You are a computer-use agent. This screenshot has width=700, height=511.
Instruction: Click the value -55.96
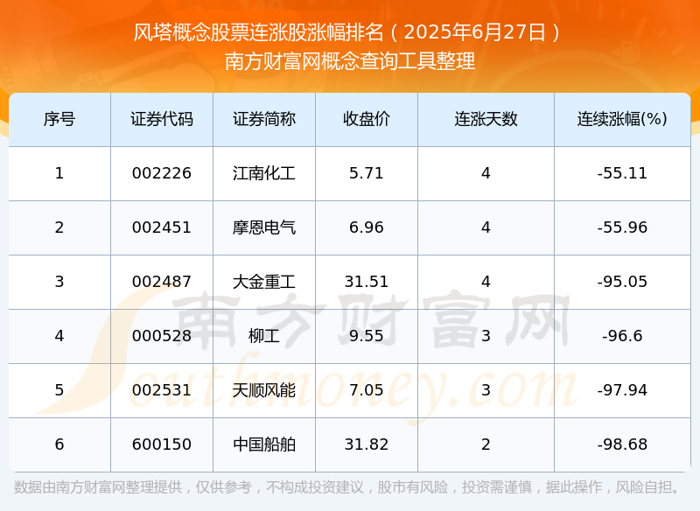pos(622,227)
